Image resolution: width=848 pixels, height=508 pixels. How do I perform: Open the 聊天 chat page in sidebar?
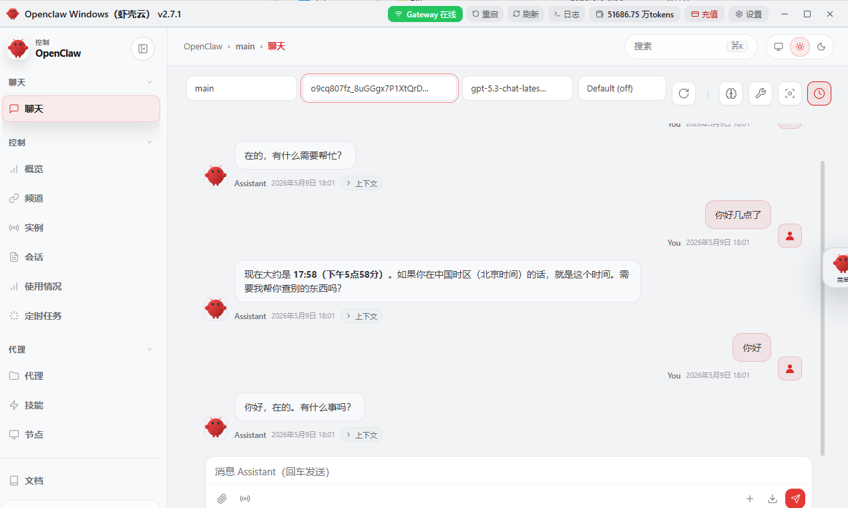click(81, 109)
